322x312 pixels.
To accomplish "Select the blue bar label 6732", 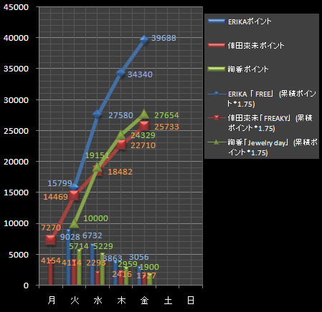I will [93, 235].
